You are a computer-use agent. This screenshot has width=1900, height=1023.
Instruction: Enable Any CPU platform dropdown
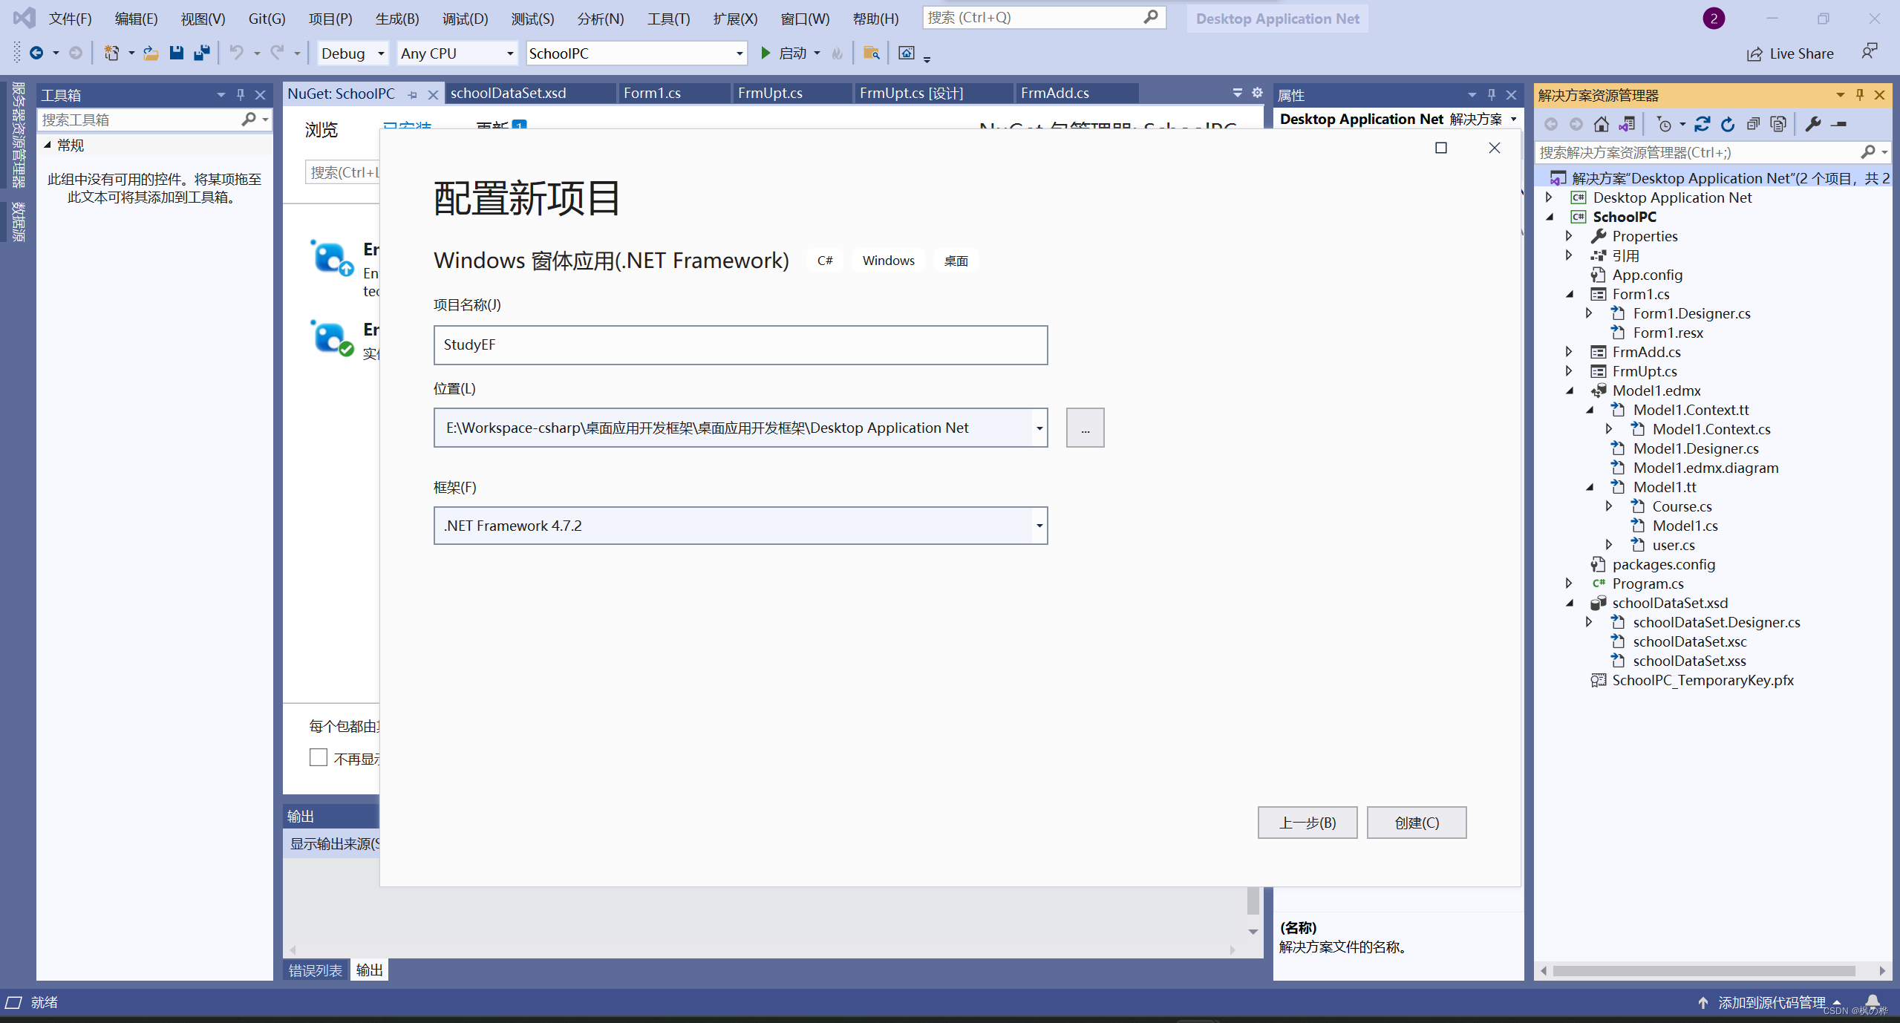pos(455,53)
